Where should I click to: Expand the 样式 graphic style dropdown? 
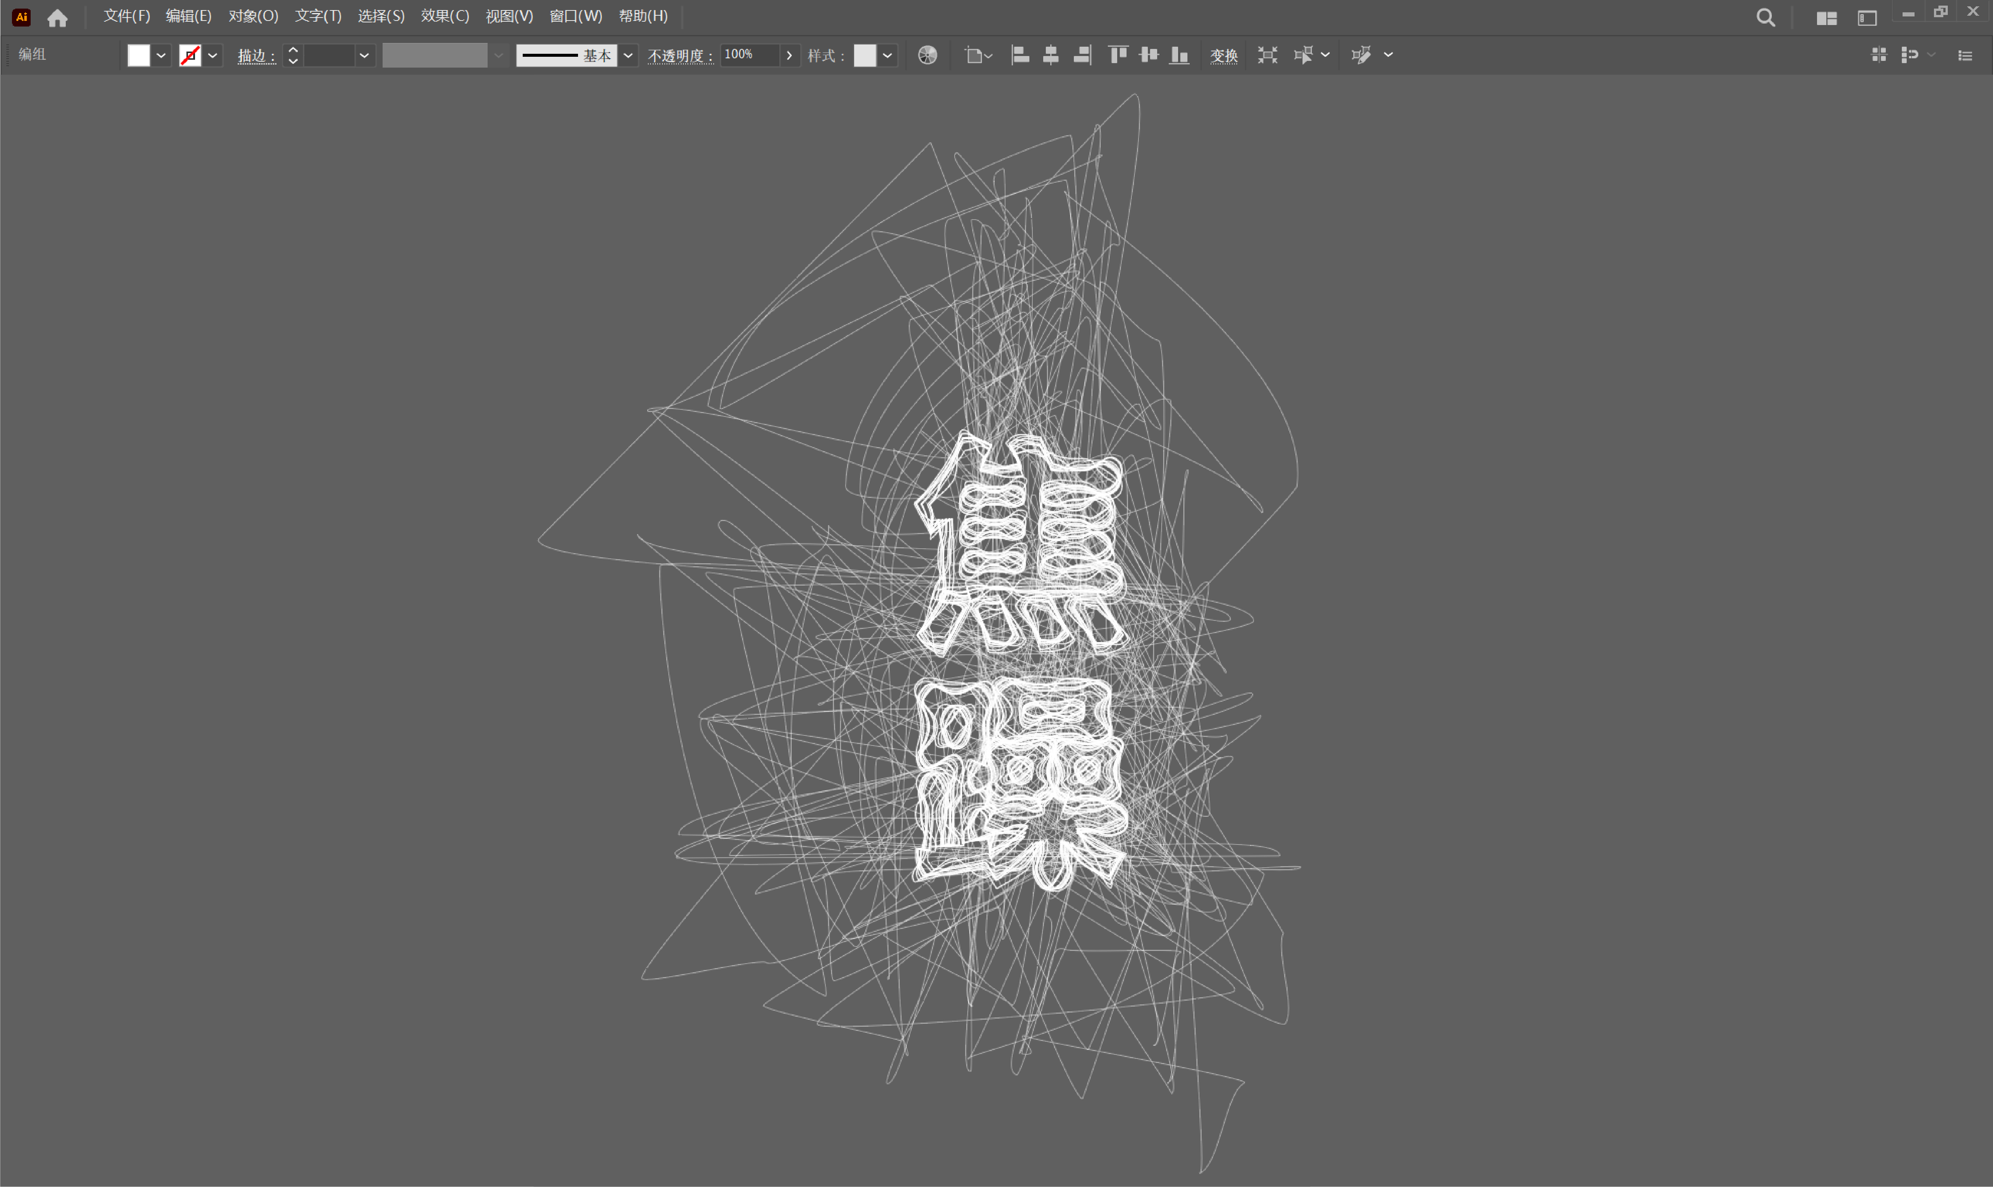point(887,55)
